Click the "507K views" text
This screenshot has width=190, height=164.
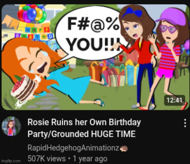(x=47, y=159)
